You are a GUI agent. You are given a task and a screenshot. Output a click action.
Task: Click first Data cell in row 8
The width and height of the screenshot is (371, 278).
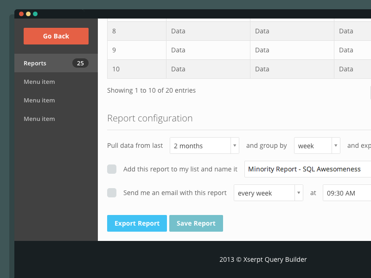[x=208, y=31]
